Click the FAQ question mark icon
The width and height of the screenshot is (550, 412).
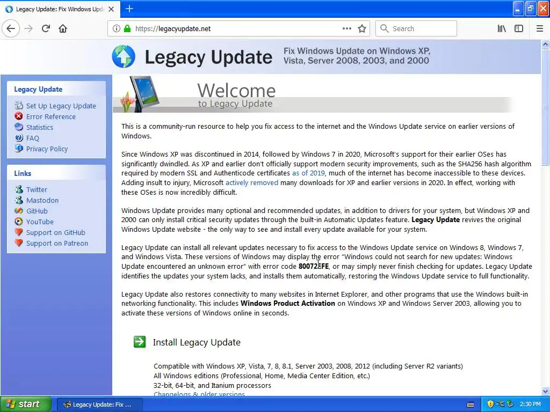point(19,138)
